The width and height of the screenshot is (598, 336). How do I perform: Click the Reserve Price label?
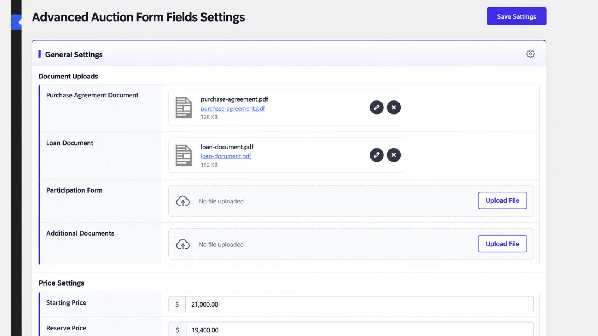click(66, 328)
